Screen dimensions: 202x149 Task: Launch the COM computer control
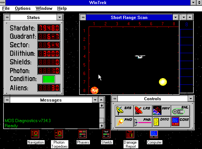click(180, 122)
